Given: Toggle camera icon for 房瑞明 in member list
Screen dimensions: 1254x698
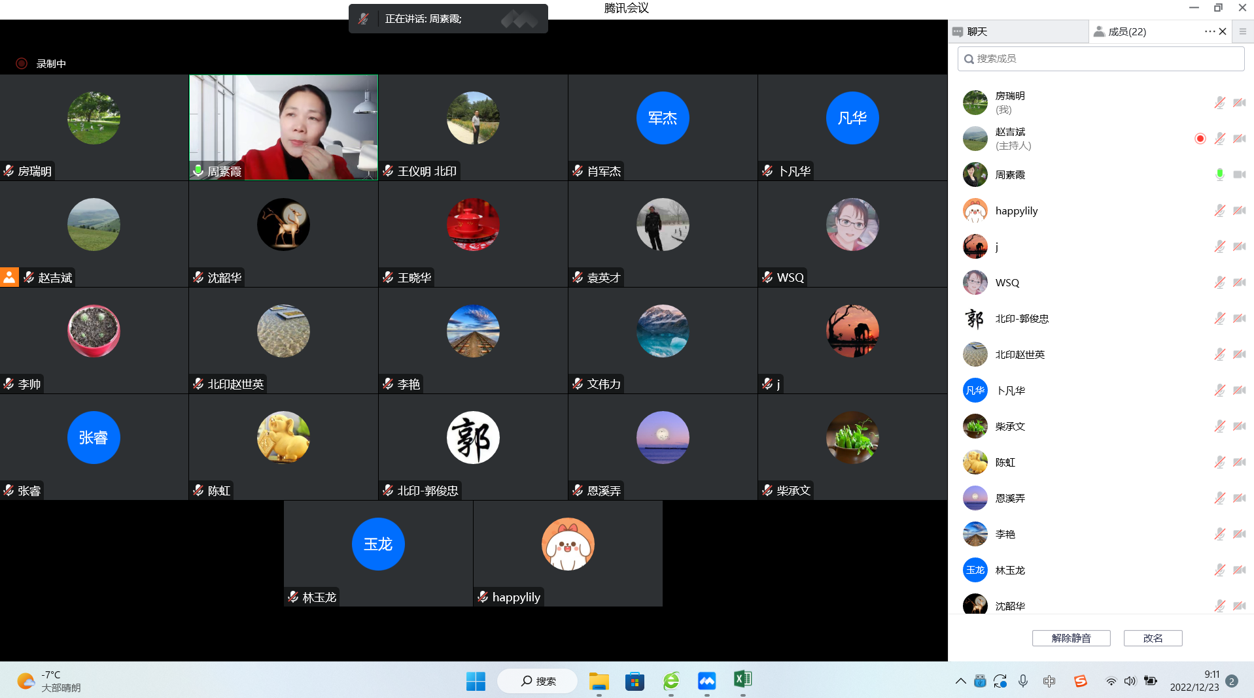Looking at the screenshot, I should click(x=1239, y=103).
